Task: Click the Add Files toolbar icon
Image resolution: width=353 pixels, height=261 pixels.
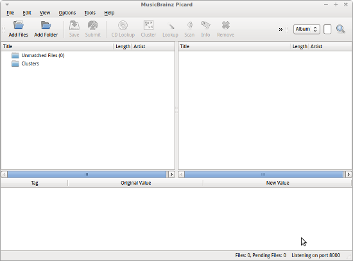Action: coord(19,25)
